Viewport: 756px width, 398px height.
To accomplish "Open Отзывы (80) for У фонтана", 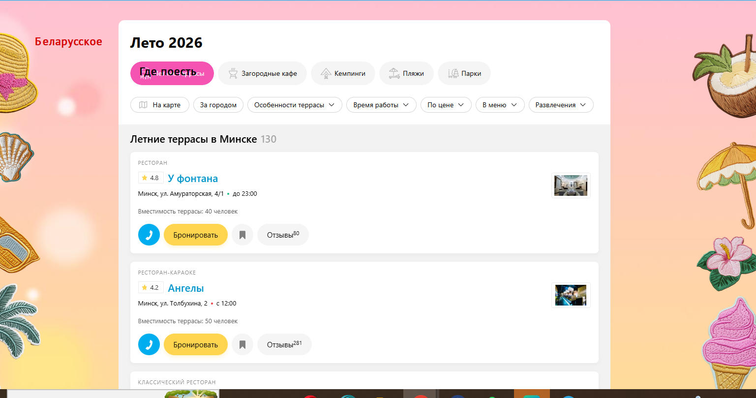I will click(283, 235).
